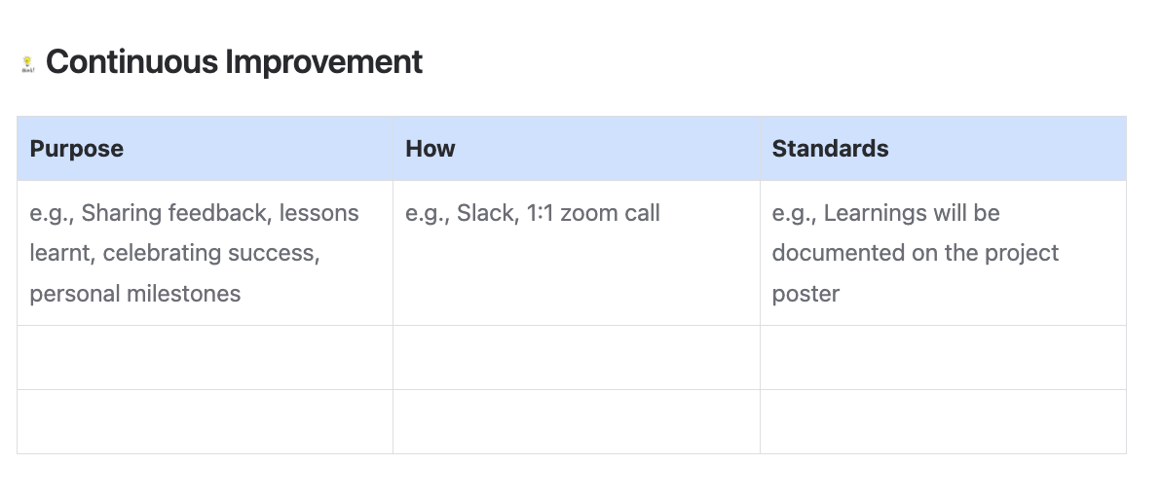
Task: Click the 'Learnings will be' placeholder text
Action: pyautogui.click(x=912, y=213)
